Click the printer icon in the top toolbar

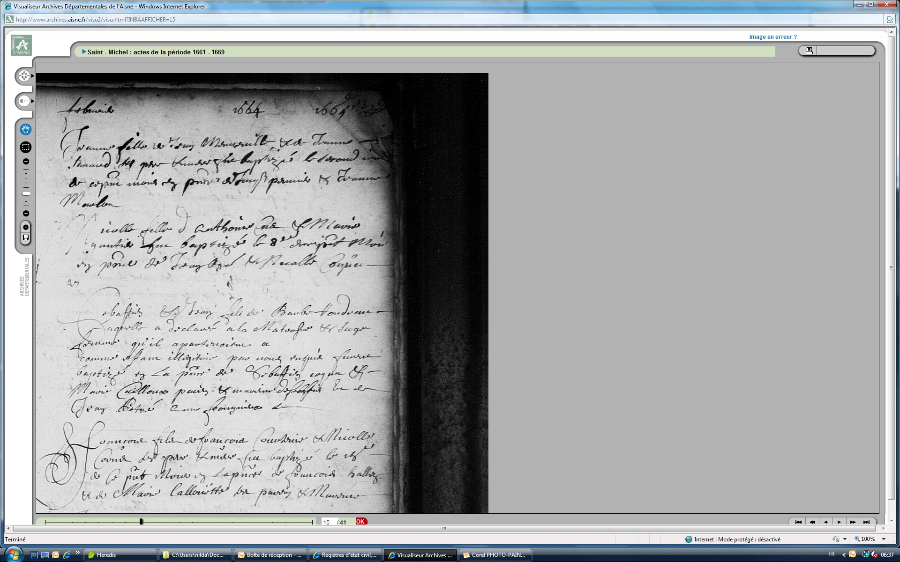(809, 51)
